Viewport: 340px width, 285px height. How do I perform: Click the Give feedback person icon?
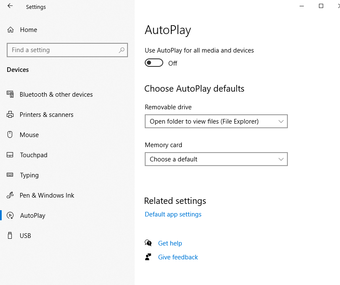tap(148, 257)
